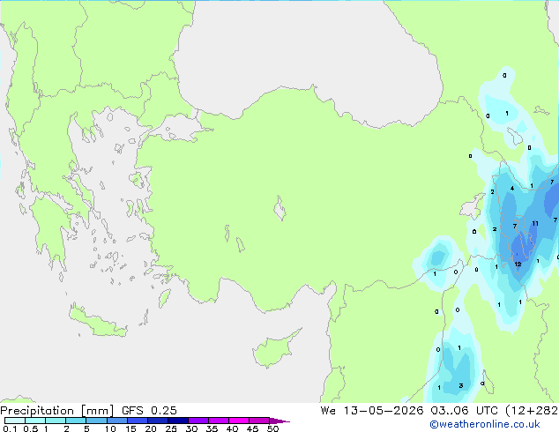Click the '12' precipitation value on the map
This screenshot has height=432, width=559.
(x=518, y=264)
